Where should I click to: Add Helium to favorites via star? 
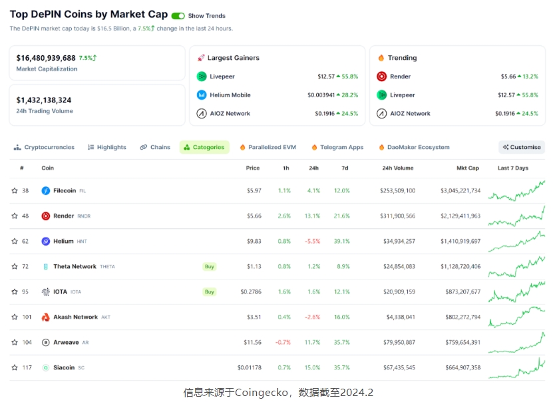coord(15,241)
